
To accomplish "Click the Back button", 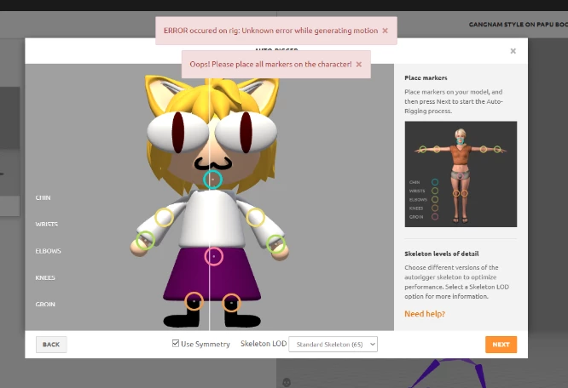I will pos(51,345).
